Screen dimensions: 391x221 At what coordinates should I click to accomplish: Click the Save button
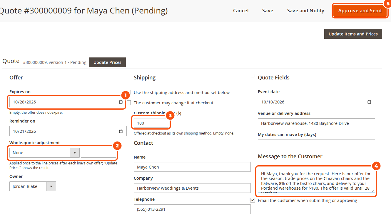(268, 11)
